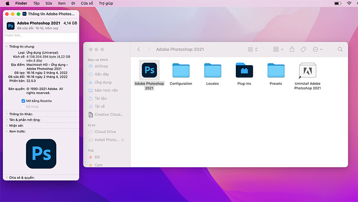Image resolution: width=358 pixels, height=202 pixels.
Task: Open the Plug-ins folder
Action: point(244,71)
